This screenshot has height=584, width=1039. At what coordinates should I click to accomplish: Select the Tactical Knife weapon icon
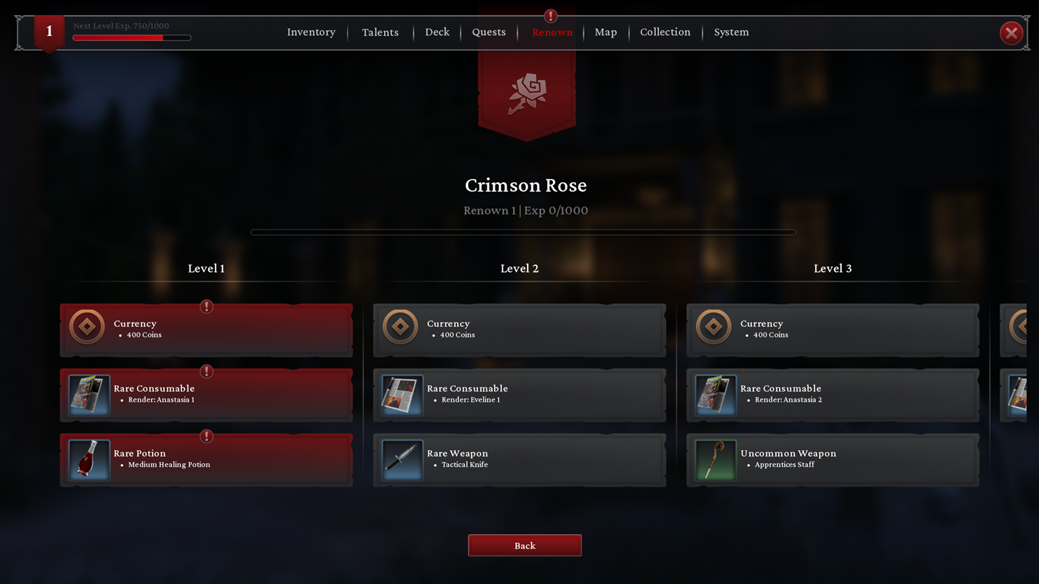403,460
